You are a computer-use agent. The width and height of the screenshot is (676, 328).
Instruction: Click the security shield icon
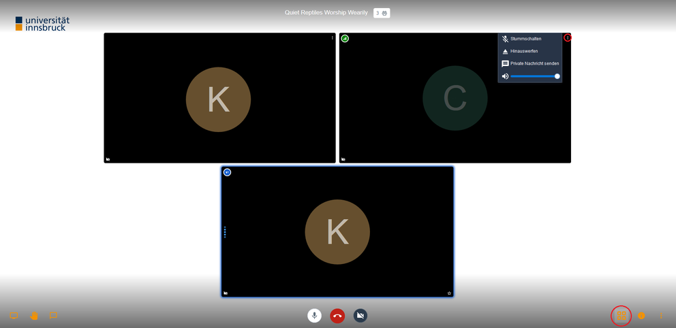[641, 316]
